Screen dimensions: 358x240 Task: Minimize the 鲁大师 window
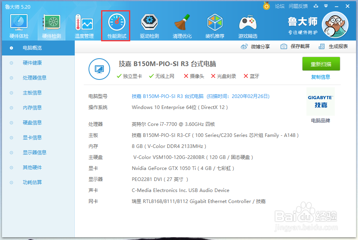[336, 6]
